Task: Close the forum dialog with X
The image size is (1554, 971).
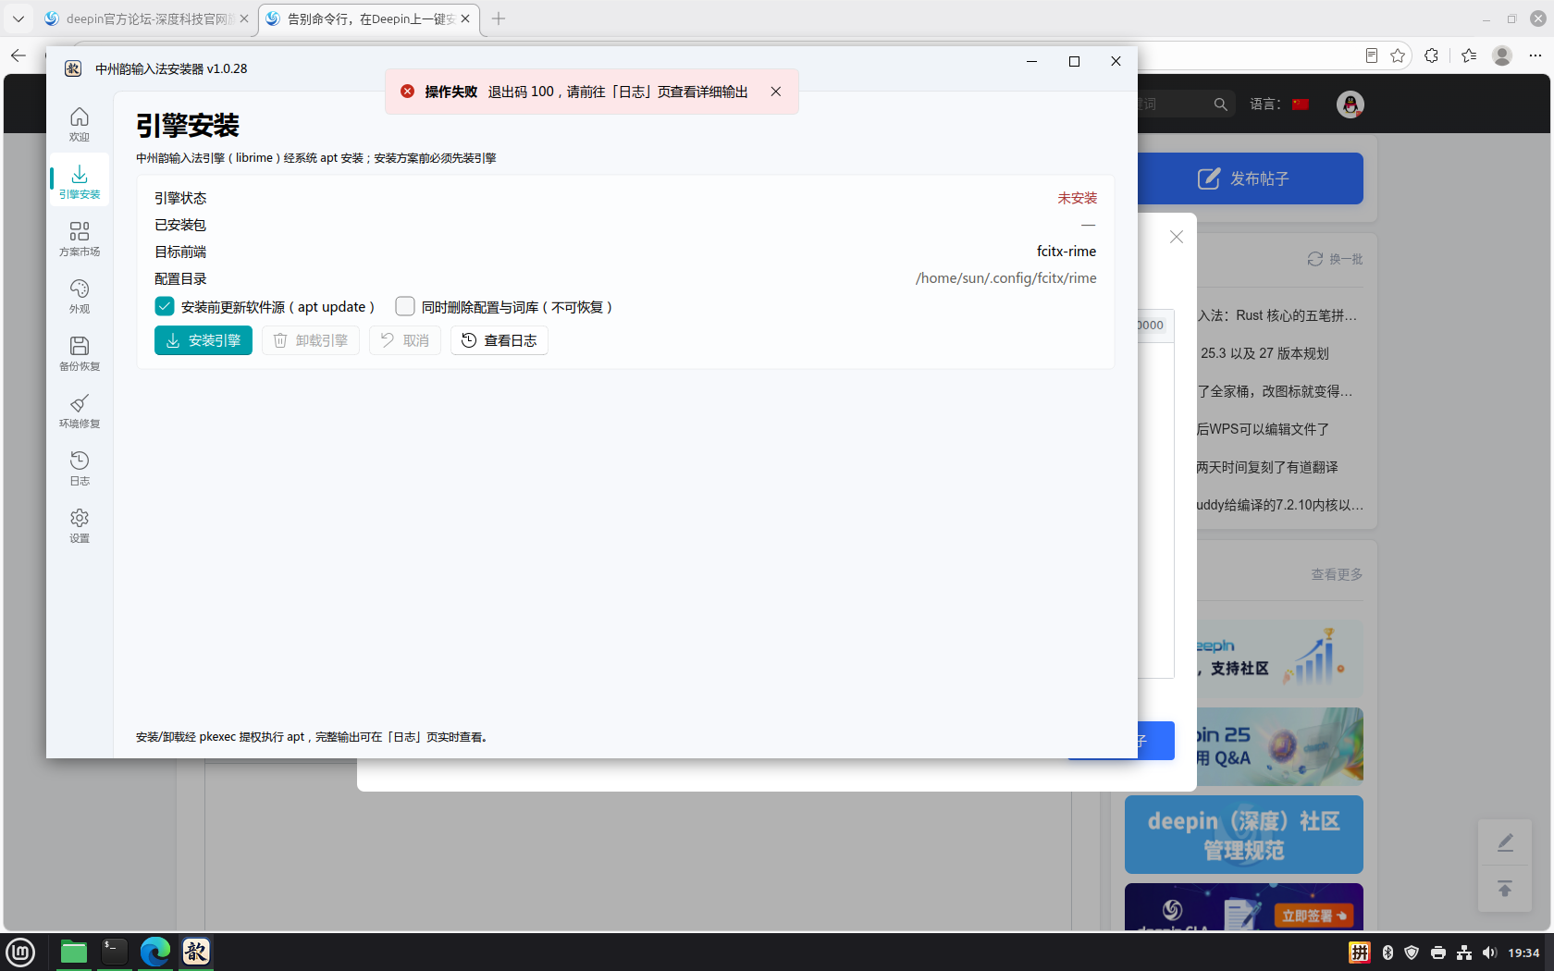Action: 1177,237
